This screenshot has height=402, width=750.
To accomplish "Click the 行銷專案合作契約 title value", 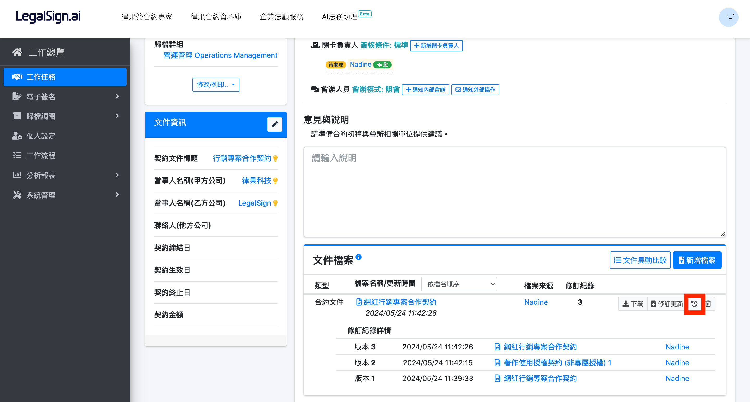I will coord(242,158).
